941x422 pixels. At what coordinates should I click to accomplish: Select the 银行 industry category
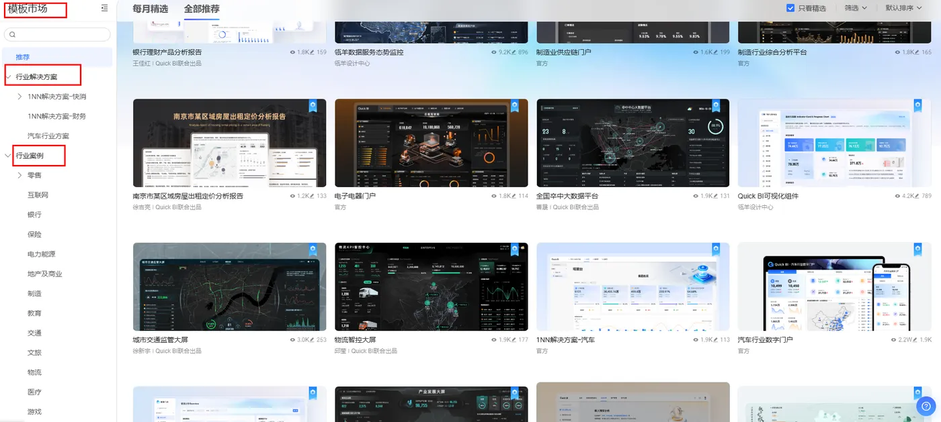tap(34, 215)
